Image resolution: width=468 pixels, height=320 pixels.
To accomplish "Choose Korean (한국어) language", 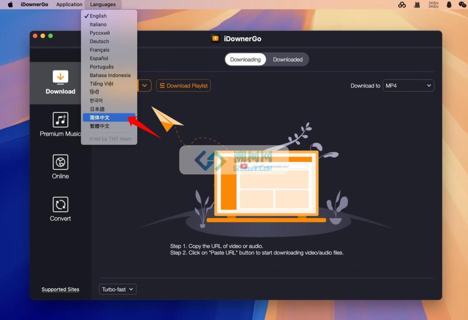I will coord(109,101).
